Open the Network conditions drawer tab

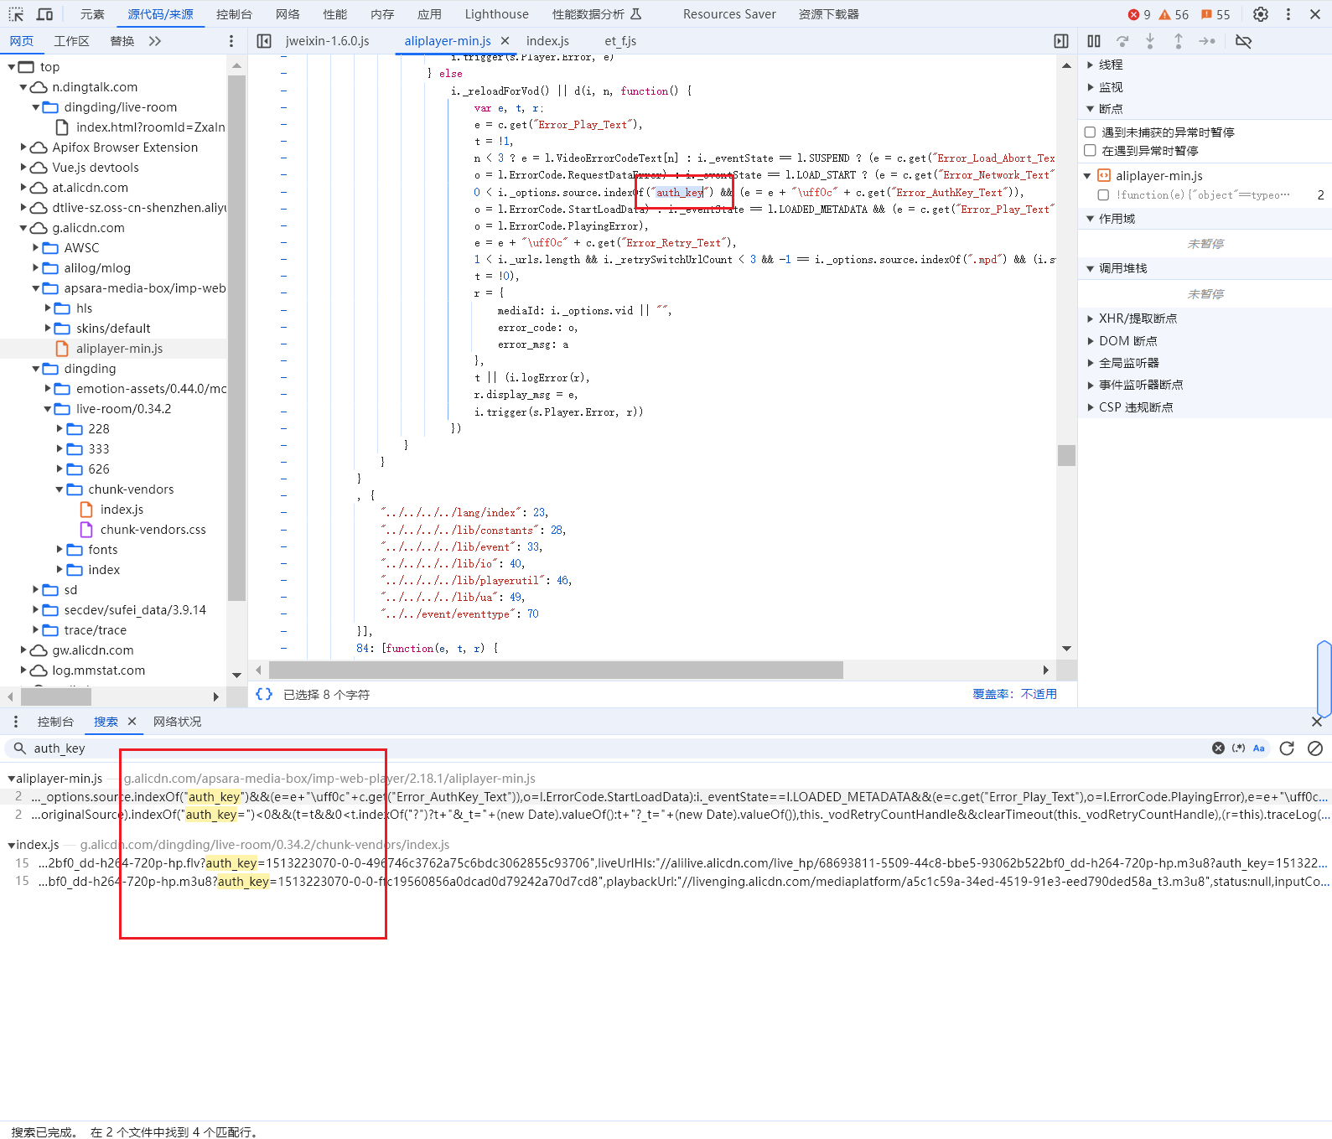(177, 722)
